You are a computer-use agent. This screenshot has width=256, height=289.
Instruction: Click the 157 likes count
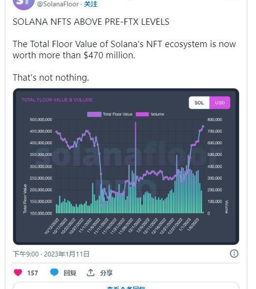(32, 273)
